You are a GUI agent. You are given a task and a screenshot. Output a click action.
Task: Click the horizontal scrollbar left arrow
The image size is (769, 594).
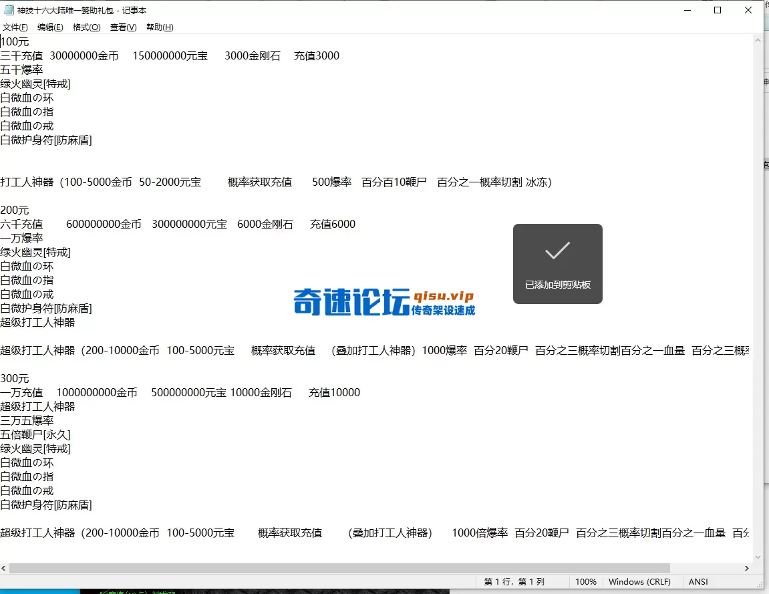pyautogui.click(x=4, y=568)
